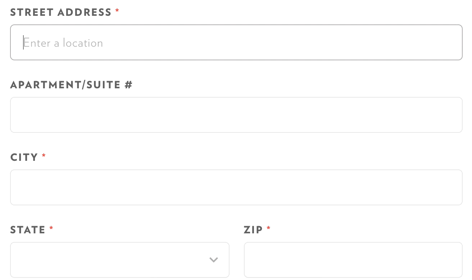
Task: Place cursor in the postal code box
Action: click(x=353, y=260)
